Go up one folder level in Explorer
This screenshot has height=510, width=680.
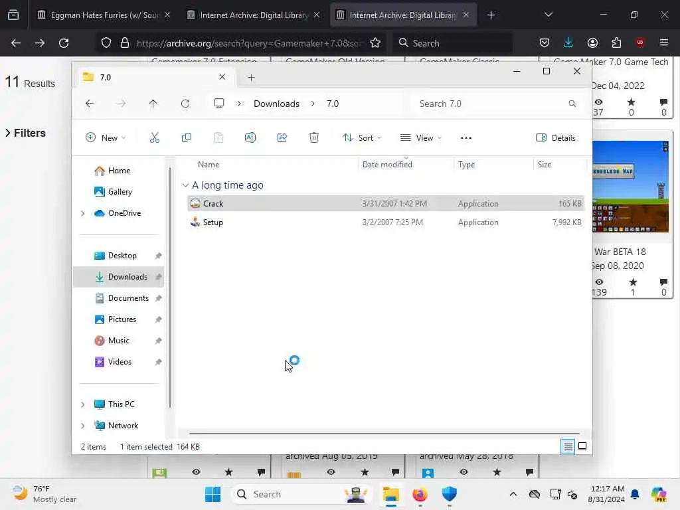153,104
